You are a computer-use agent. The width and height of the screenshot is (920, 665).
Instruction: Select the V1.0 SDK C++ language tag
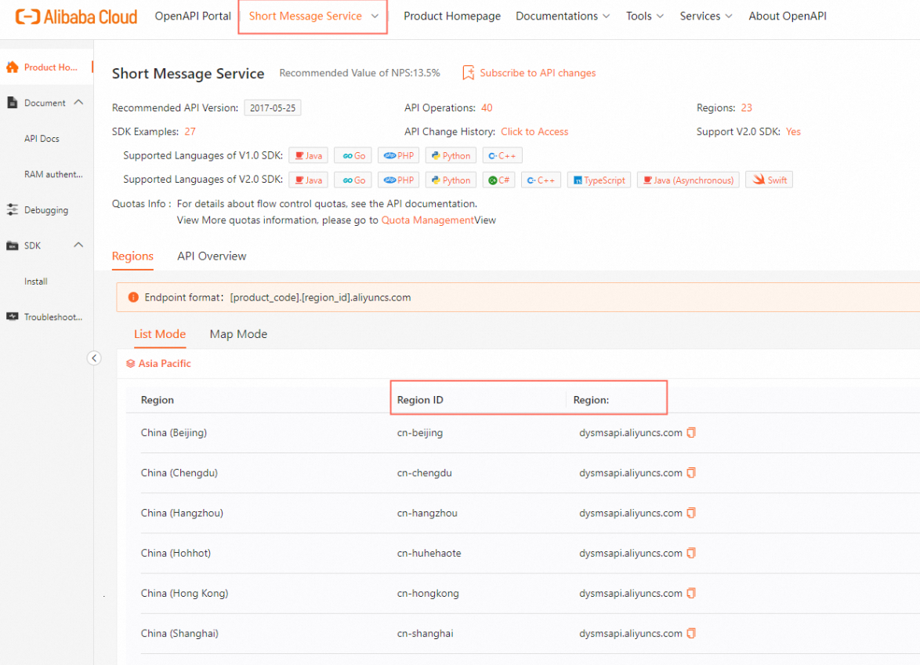pos(502,155)
